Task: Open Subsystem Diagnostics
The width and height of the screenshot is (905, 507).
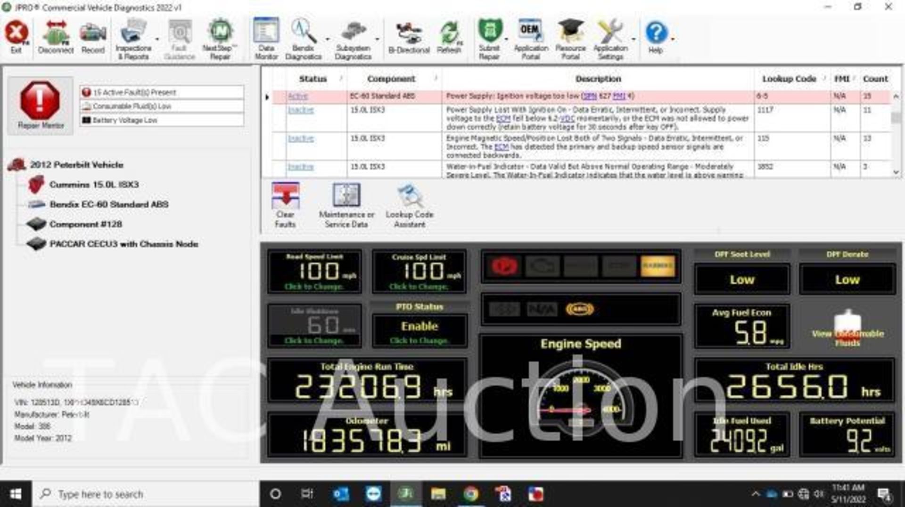Action: (x=353, y=40)
